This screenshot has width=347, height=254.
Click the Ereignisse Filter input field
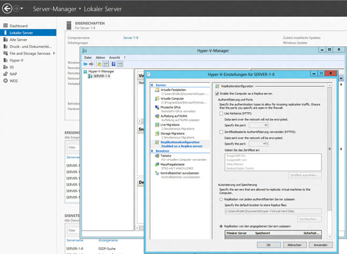73,148
